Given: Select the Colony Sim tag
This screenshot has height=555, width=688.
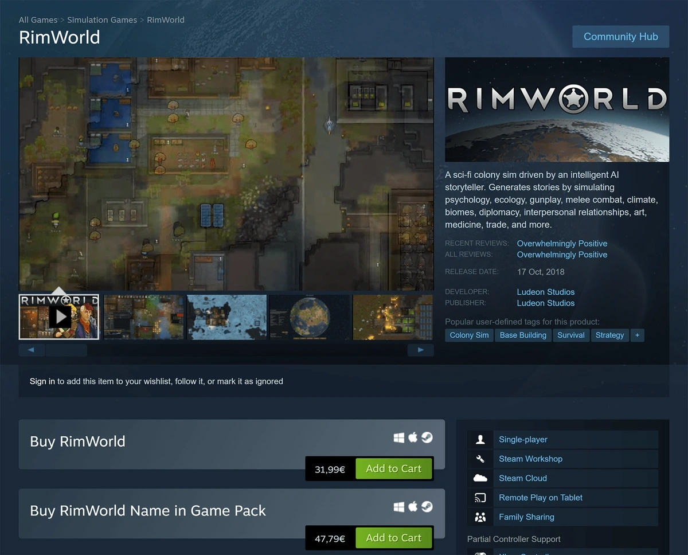Looking at the screenshot, I should (470, 335).
